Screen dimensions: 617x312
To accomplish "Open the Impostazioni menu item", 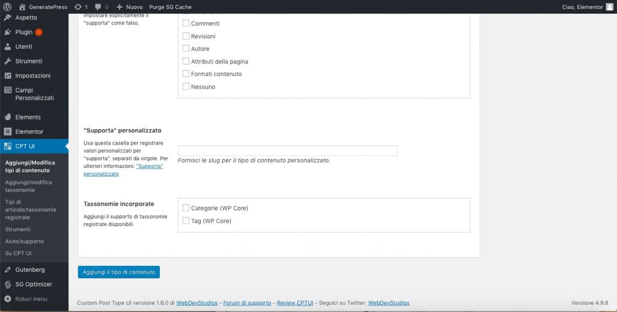I will click(32, 76).
